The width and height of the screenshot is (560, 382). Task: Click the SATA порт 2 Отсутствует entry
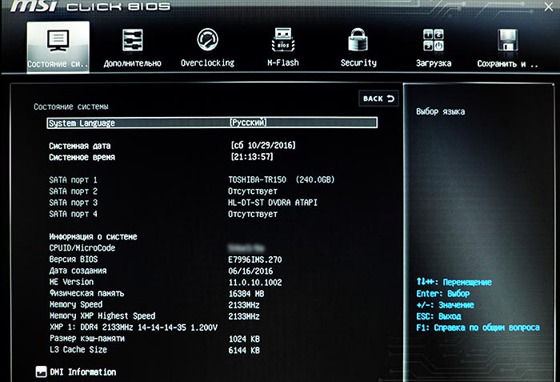click(x=163, y=191)
